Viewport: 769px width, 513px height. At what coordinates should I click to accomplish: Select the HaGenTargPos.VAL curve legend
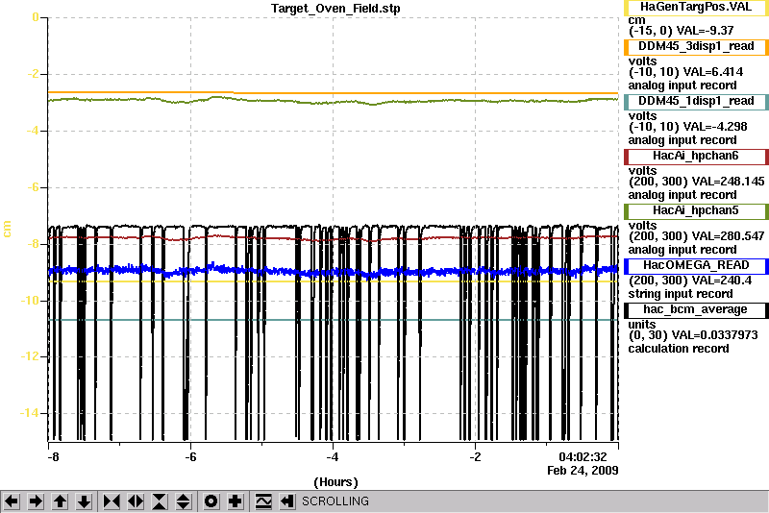pyautogui.click(x=696, y=8)
